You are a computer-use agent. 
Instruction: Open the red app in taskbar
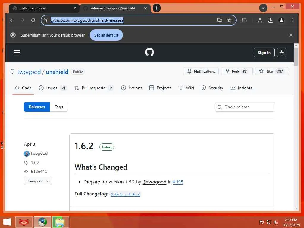[24, 222]
